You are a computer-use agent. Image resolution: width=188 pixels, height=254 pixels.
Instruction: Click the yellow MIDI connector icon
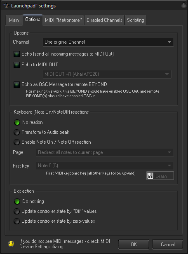[x=11, y=244]
